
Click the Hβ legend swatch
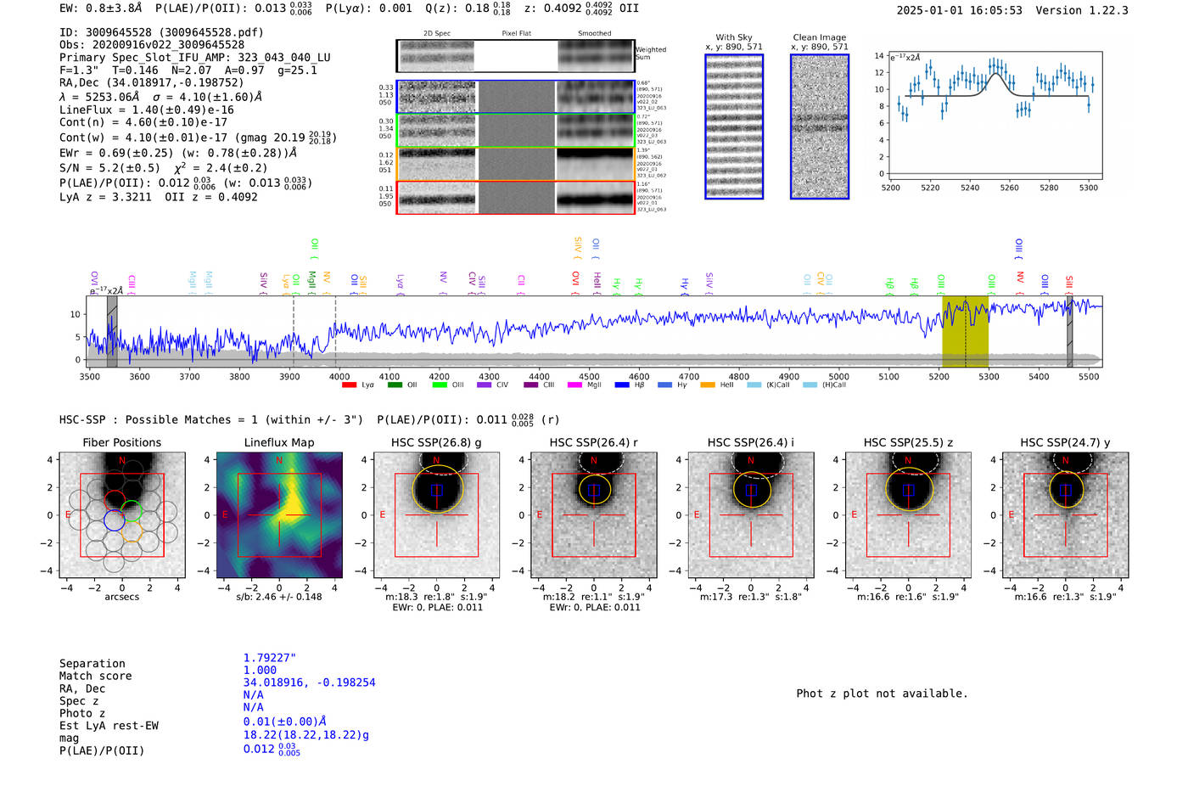[622, 385]
